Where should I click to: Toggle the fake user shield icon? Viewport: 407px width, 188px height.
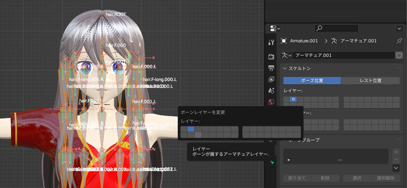(399, 55)
